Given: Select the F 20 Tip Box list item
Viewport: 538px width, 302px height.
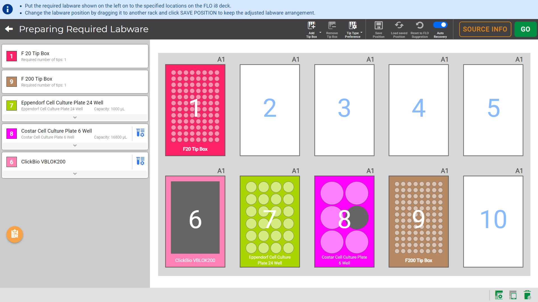Looking at the screenshot, I should click(x=75, y=56).
